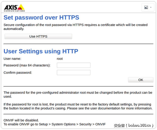This screenshot has width=157, height=130.
Task: Click into the Confirm password field
Action: click(x=73, y=73)
